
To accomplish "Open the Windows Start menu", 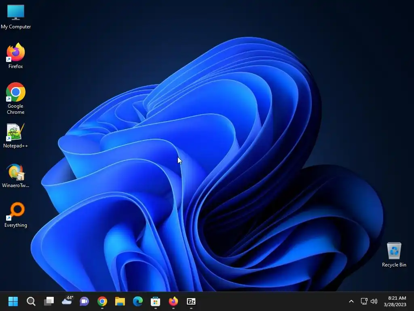I will [13, 301].
